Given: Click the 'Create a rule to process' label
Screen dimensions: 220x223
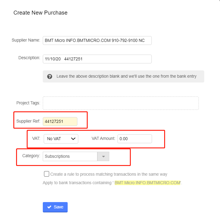Looking at the screenshot, I should click(109, 174).
